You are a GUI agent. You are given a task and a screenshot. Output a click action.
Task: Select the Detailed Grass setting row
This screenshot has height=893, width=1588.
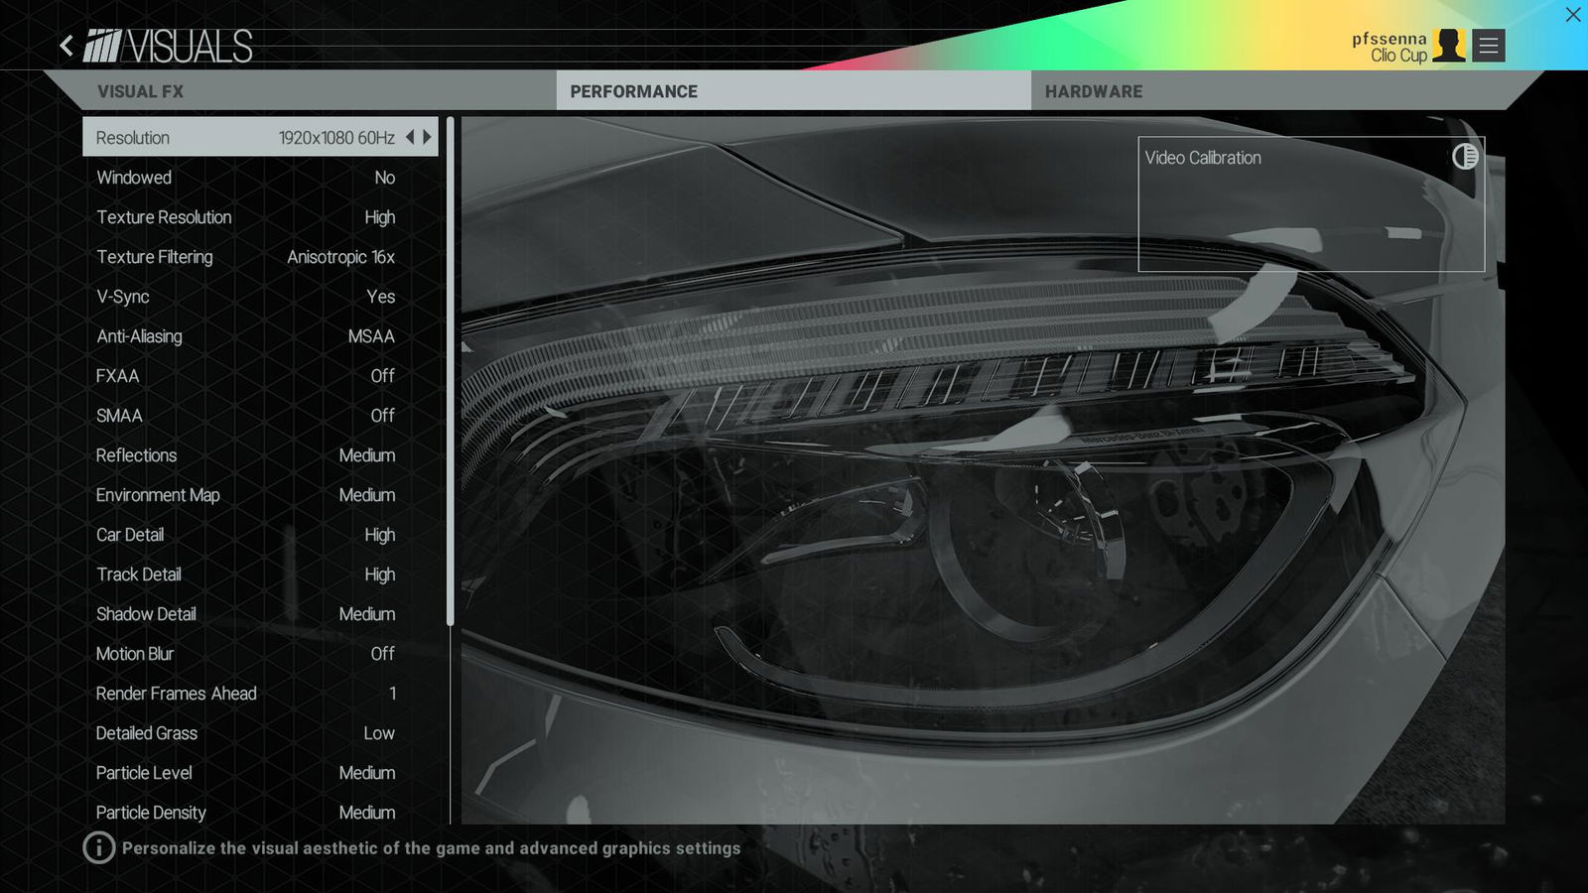(259, 733)
